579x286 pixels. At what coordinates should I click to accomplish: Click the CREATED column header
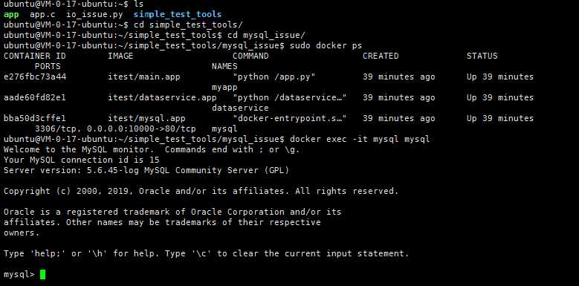coord(381,56)
